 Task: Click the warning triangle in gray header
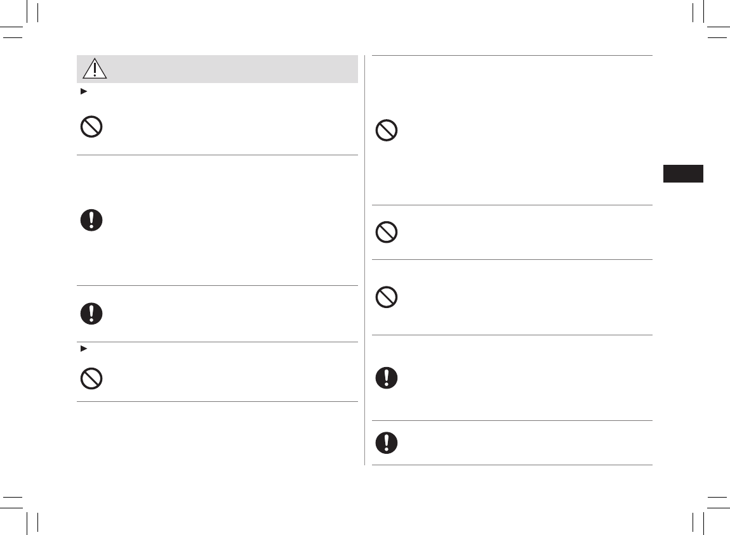click(x=95, y=68)
